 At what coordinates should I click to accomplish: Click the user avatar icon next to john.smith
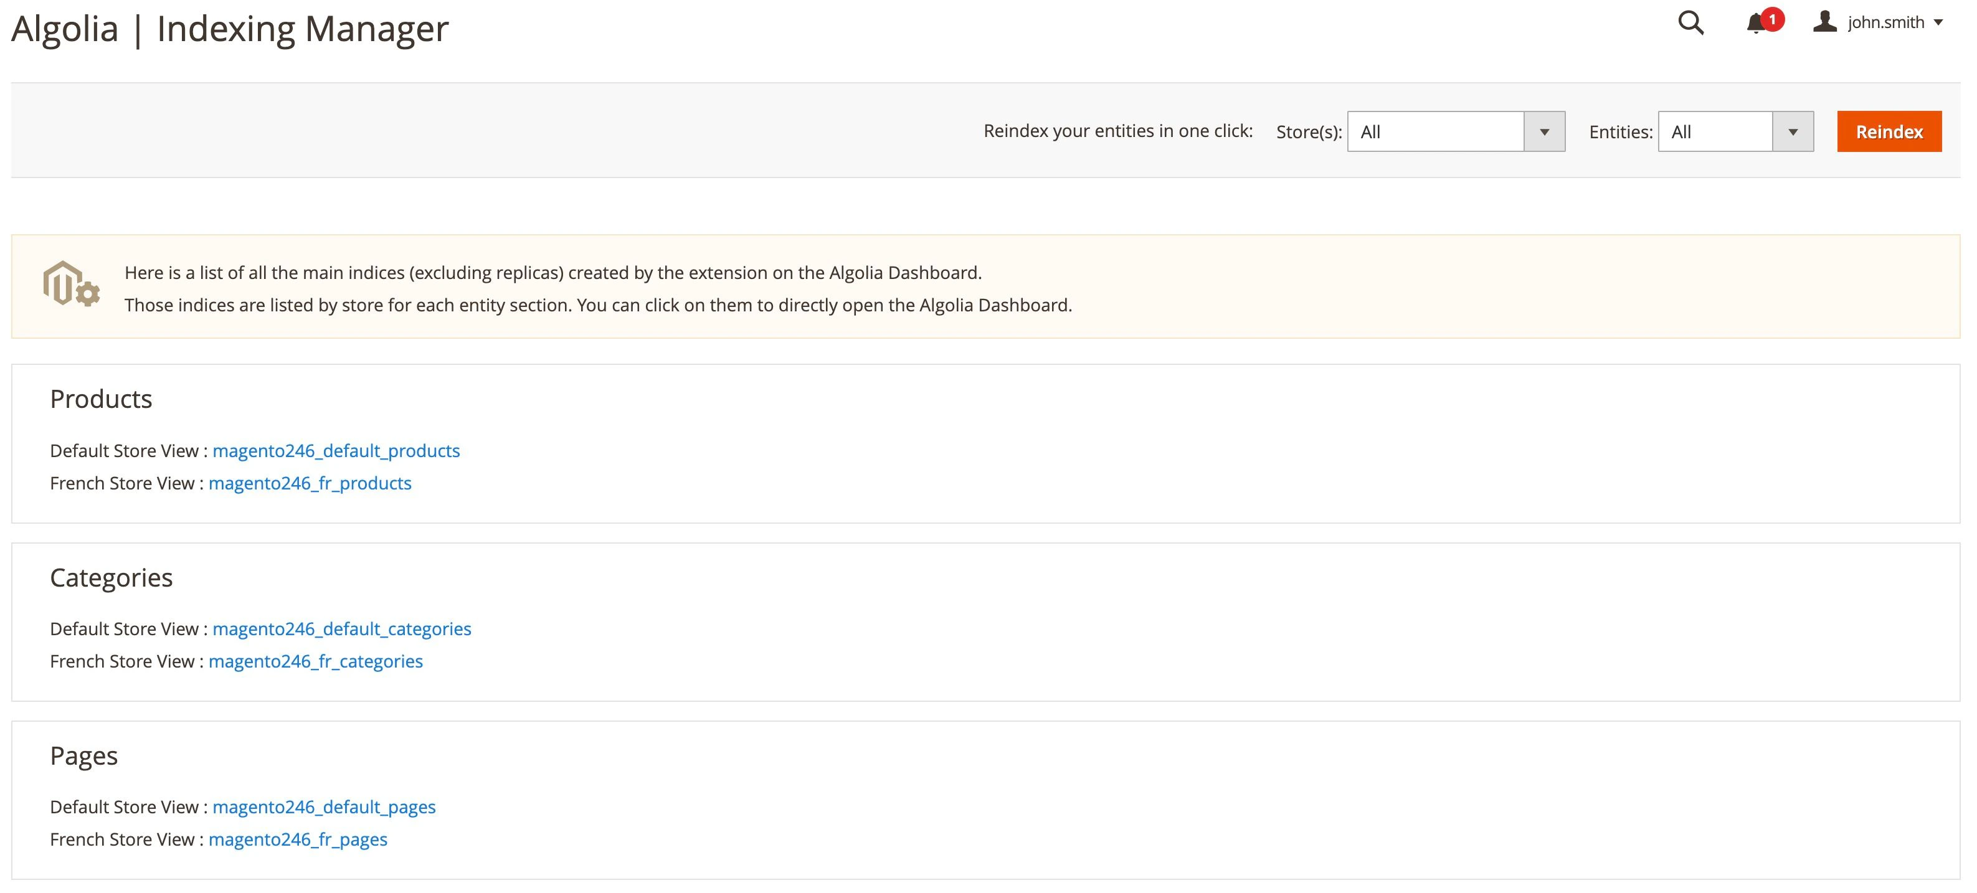click(x=1824, y=21)
